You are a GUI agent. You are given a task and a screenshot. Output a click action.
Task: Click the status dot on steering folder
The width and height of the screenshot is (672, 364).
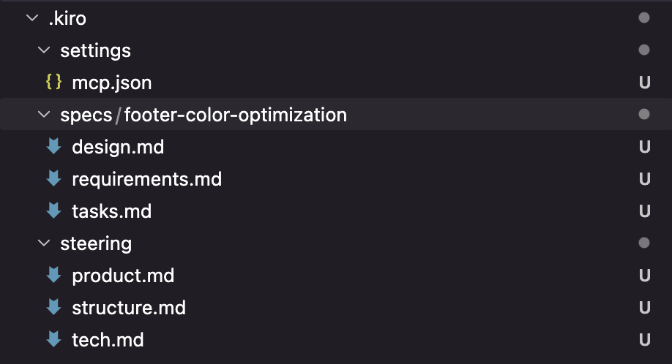[644, 243]
